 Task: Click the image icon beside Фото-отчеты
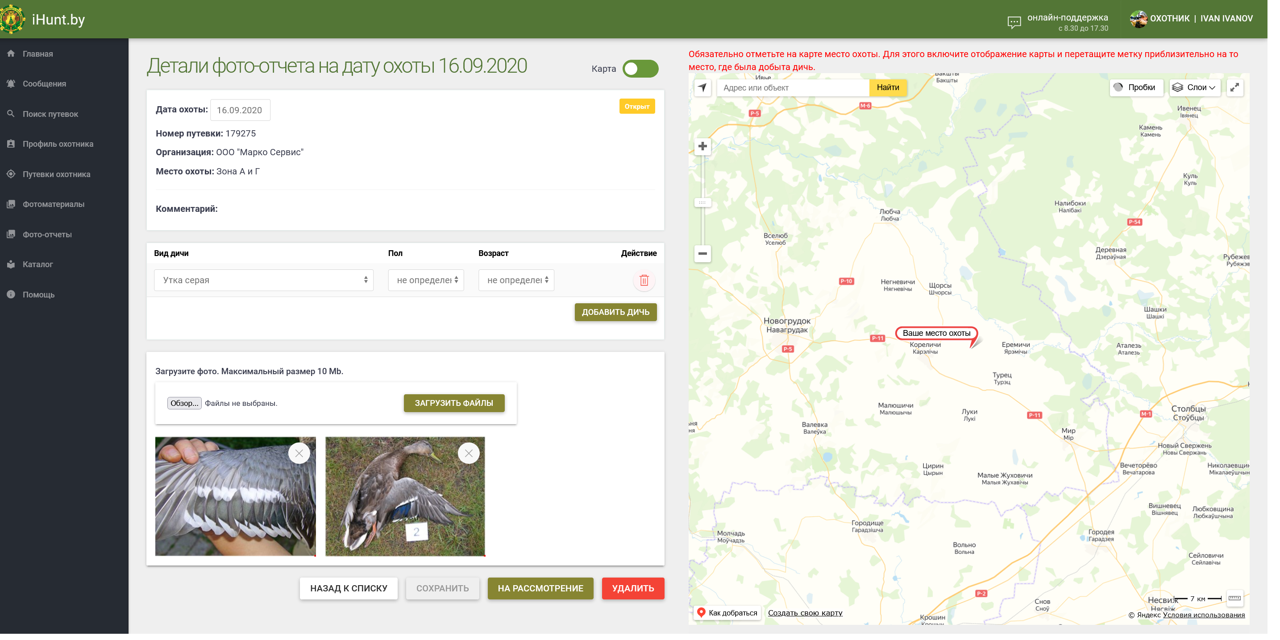(x=11, y=234)
